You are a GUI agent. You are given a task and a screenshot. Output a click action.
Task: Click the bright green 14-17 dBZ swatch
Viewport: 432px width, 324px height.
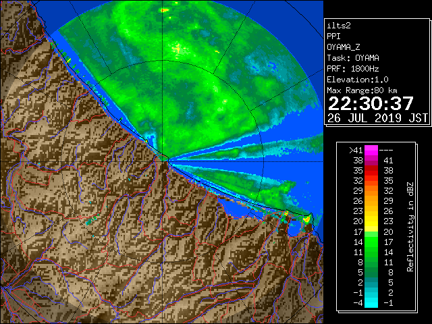click(371, 242)
